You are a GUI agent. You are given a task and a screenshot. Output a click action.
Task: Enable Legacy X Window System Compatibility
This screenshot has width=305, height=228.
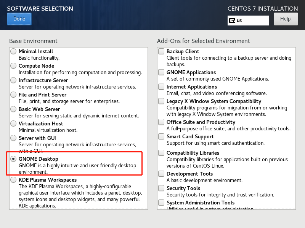coord(162,101)
